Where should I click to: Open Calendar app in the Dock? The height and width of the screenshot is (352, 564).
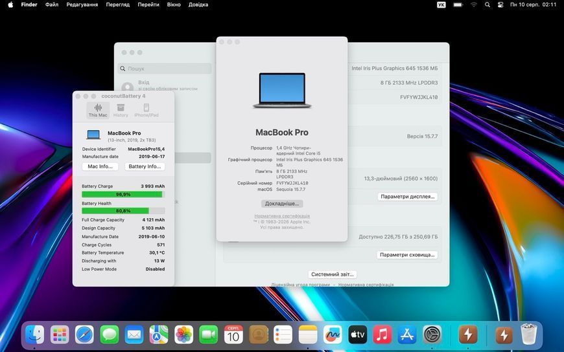tap(233, 335)
